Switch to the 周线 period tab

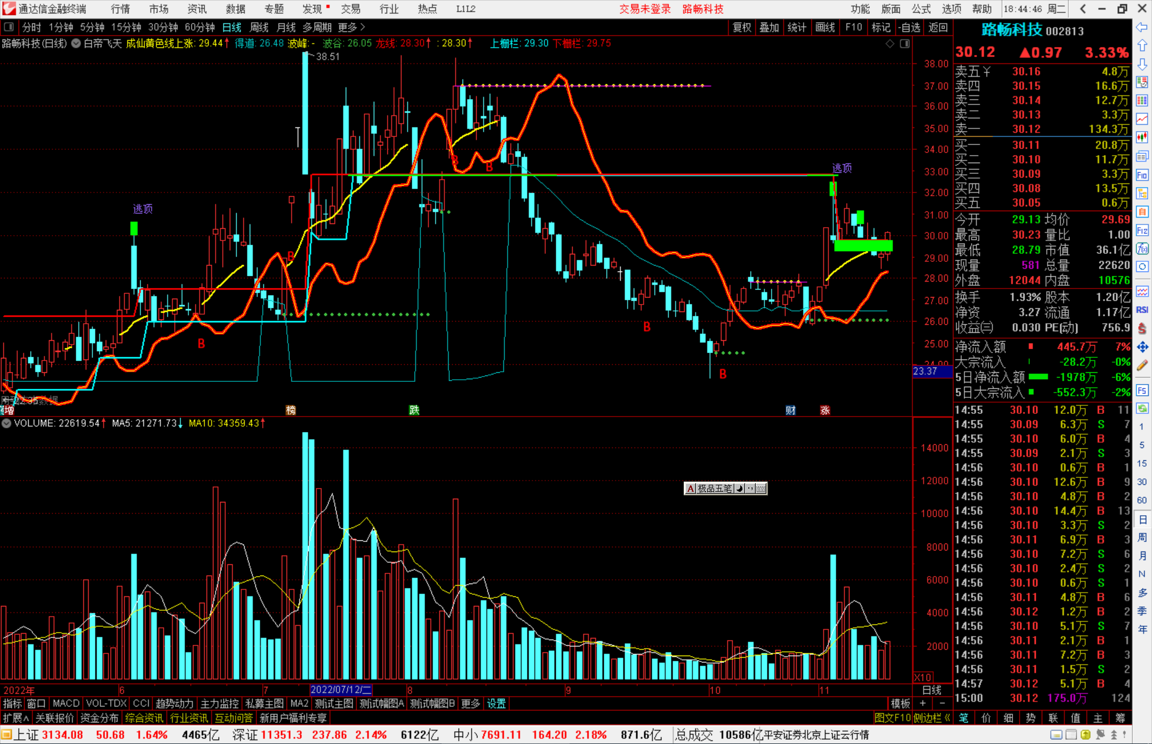coord(259,27)
